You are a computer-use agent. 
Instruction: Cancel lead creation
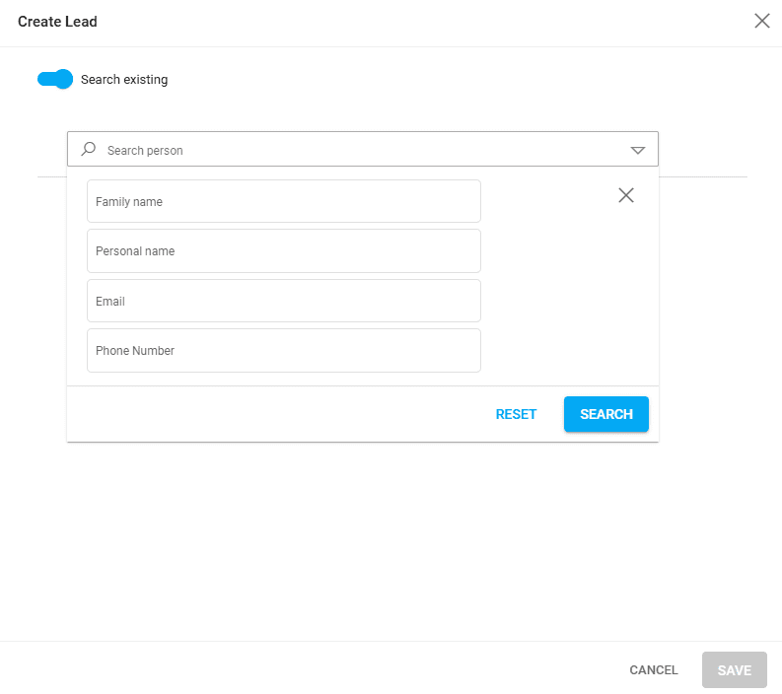653,670
